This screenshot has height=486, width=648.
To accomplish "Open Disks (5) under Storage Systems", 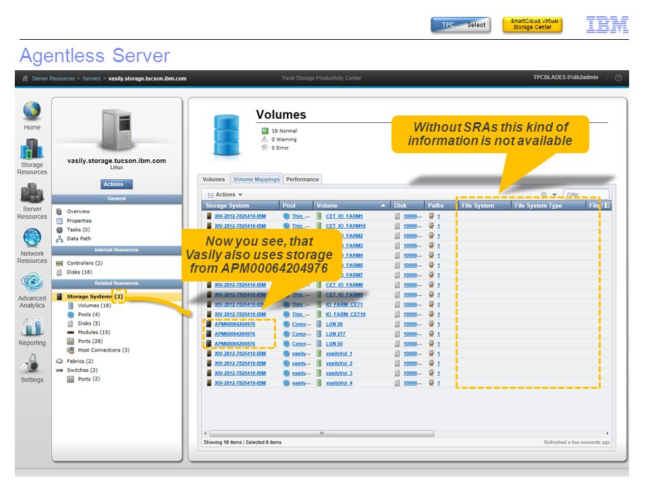I will [89, 323].
